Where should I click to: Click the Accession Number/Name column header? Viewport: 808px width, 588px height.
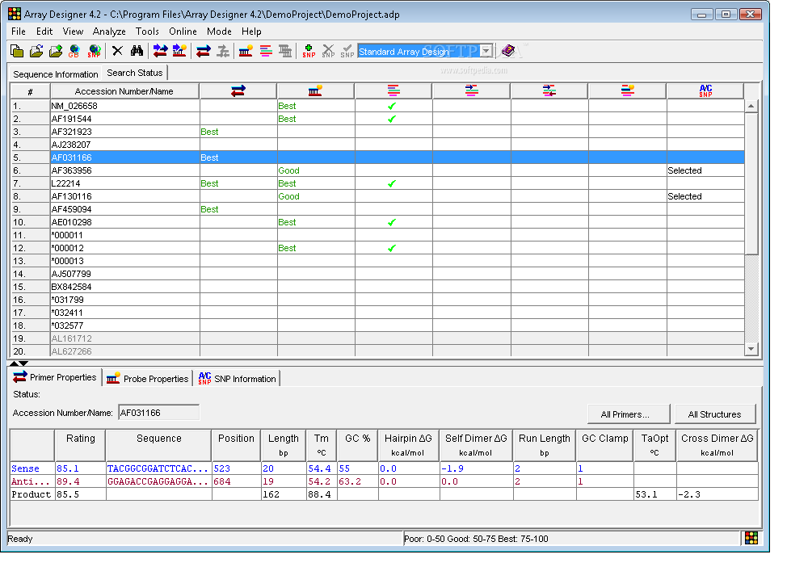click(124, 91)
